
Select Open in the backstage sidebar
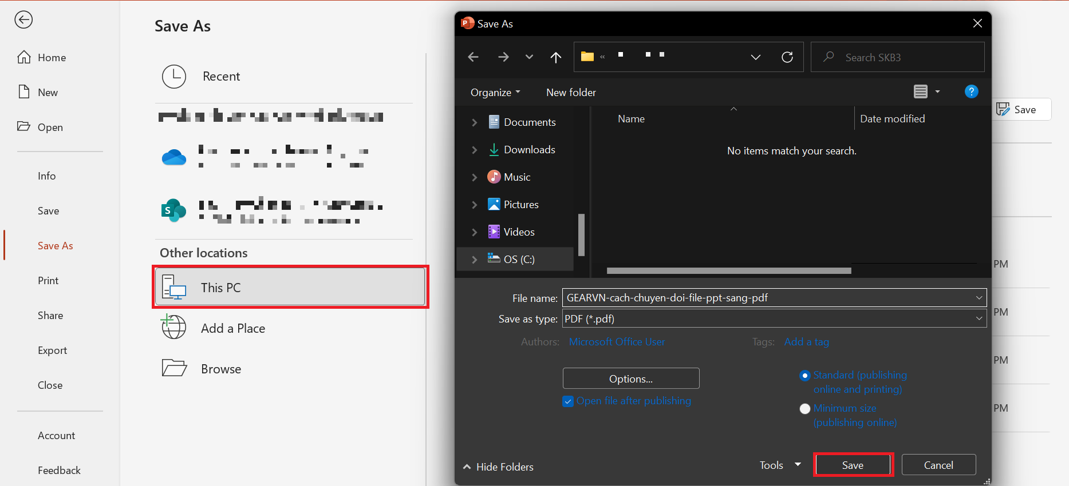[x=40, y=128]
